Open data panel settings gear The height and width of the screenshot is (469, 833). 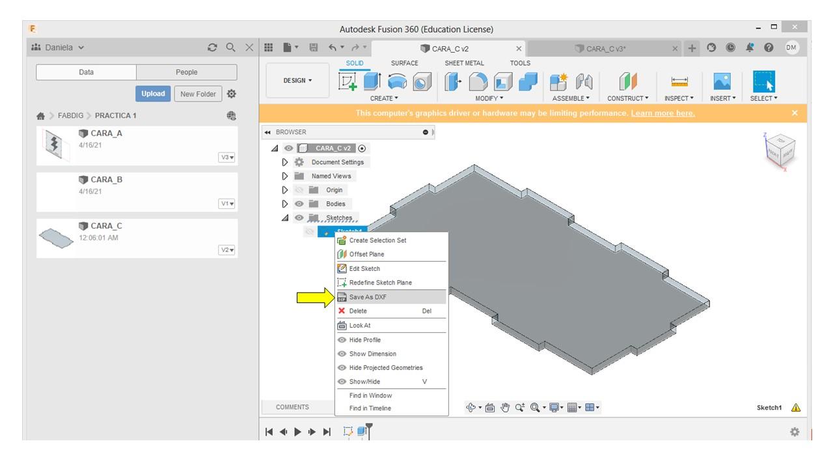click(231, 94)
